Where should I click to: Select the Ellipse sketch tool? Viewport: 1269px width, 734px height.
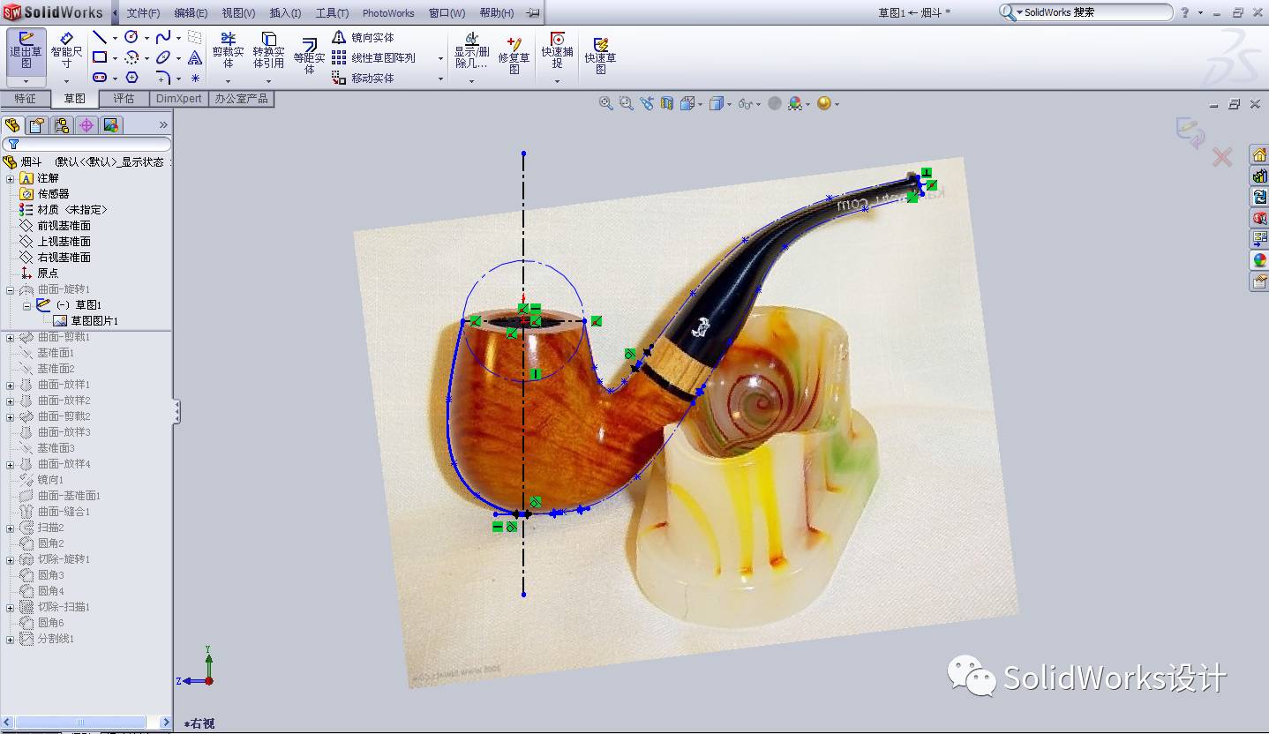163,57
